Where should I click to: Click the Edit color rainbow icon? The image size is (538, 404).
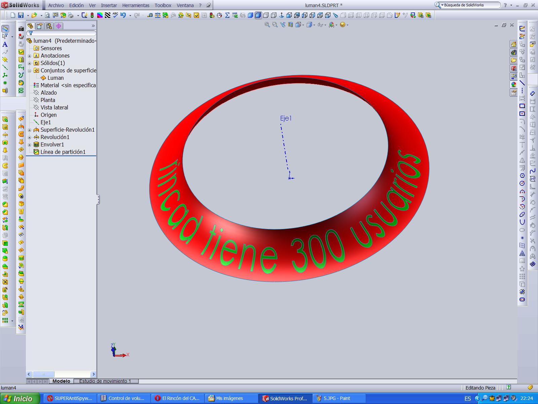[x=100, y=15]
